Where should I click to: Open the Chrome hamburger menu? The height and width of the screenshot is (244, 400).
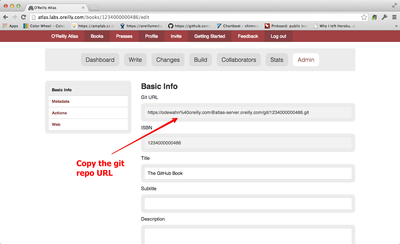[x=394, y=17]
